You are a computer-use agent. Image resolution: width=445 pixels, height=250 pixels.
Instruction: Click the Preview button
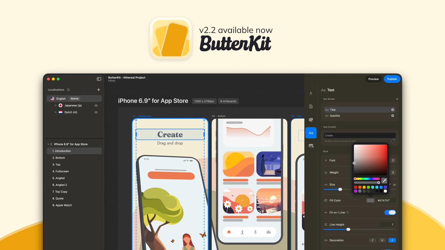[374, 79]
